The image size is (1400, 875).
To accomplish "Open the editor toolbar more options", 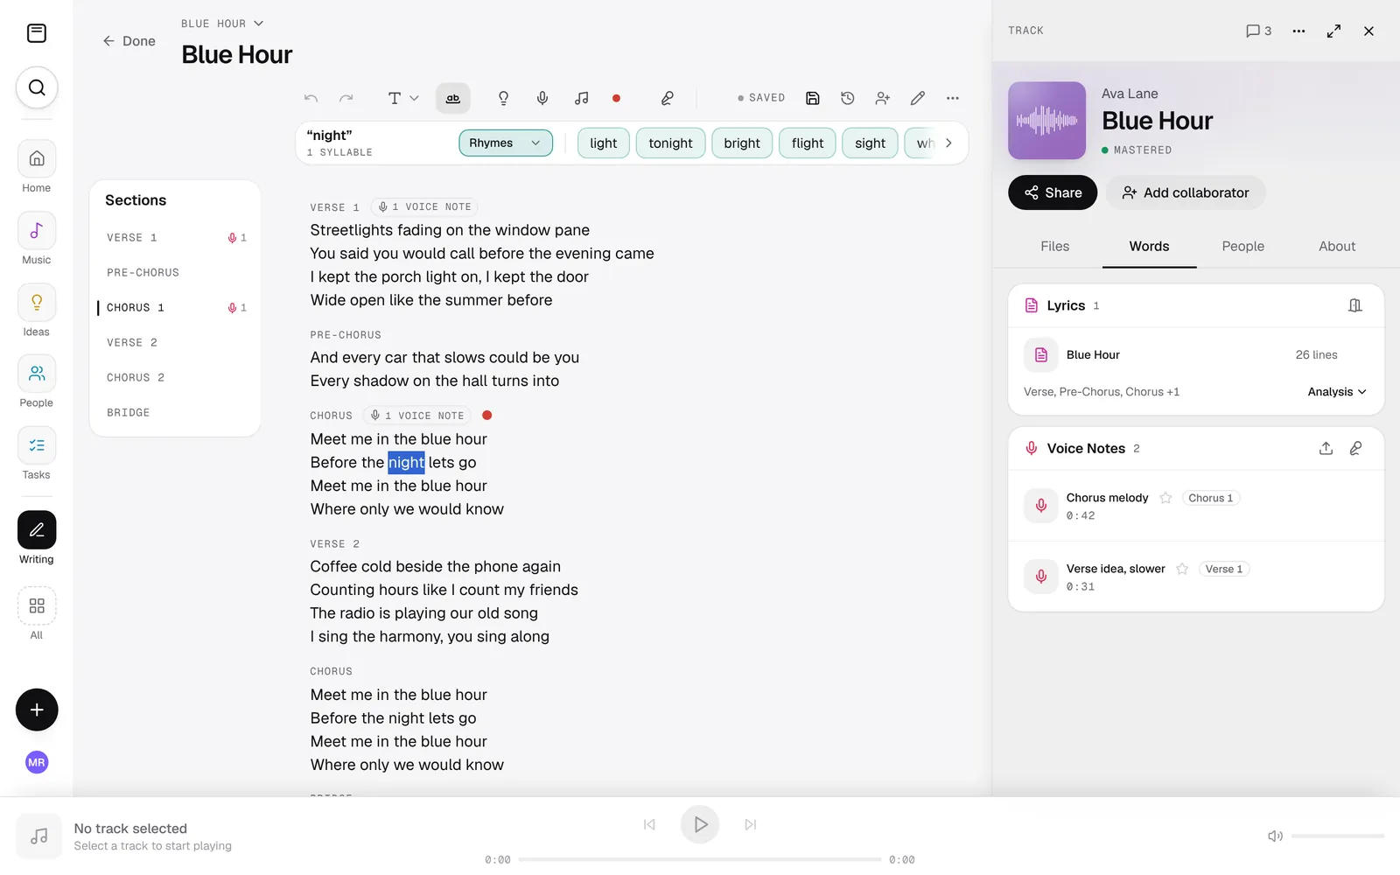I will click(x=953, y=98).
